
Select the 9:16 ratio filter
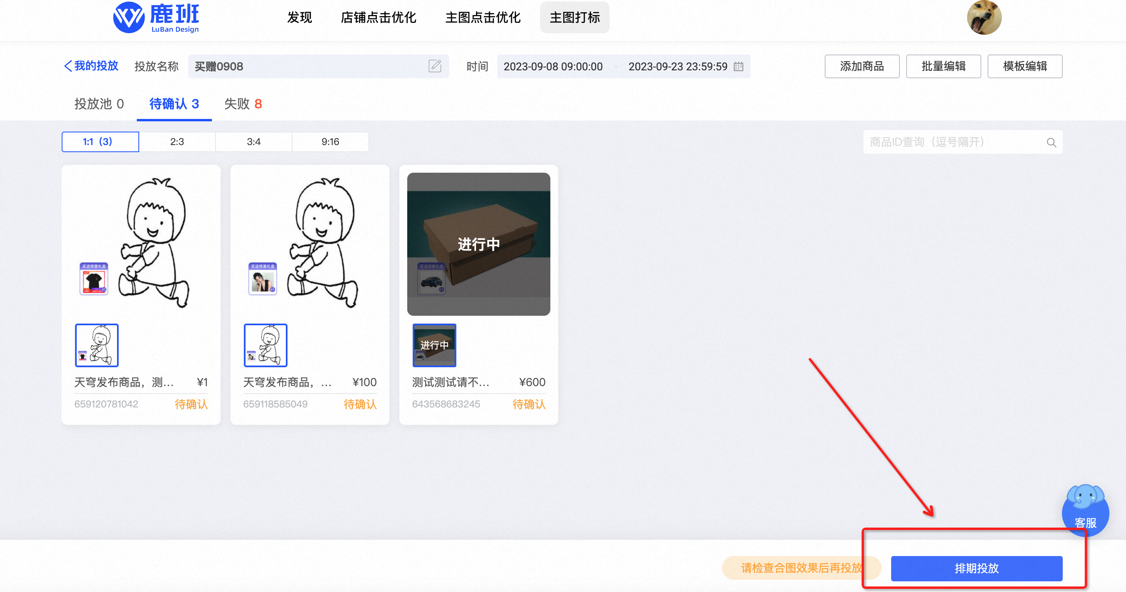[330, 141]
